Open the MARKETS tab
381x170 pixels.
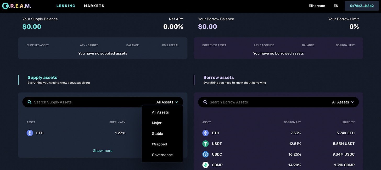click(x=94, y=6)
